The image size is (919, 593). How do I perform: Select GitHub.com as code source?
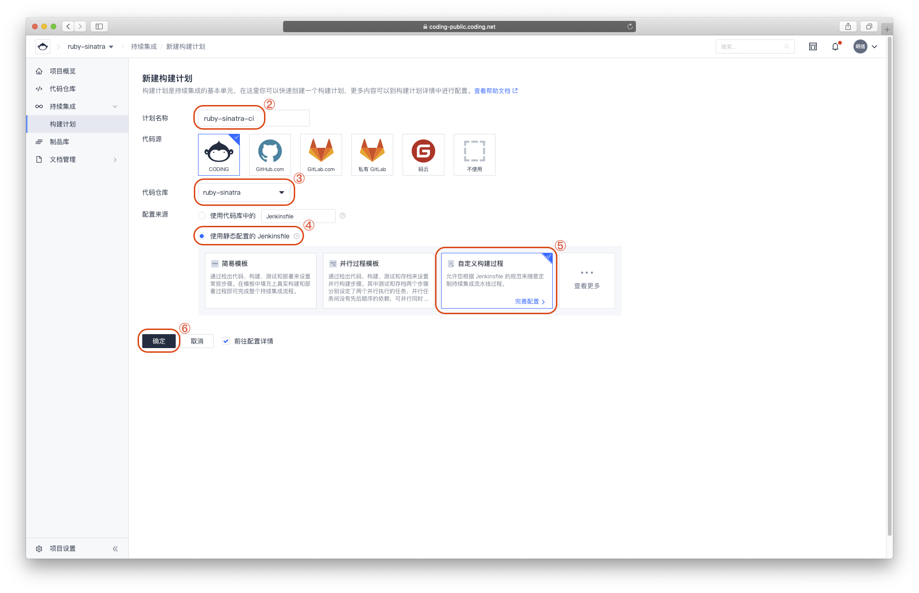[x=270, y=154]
